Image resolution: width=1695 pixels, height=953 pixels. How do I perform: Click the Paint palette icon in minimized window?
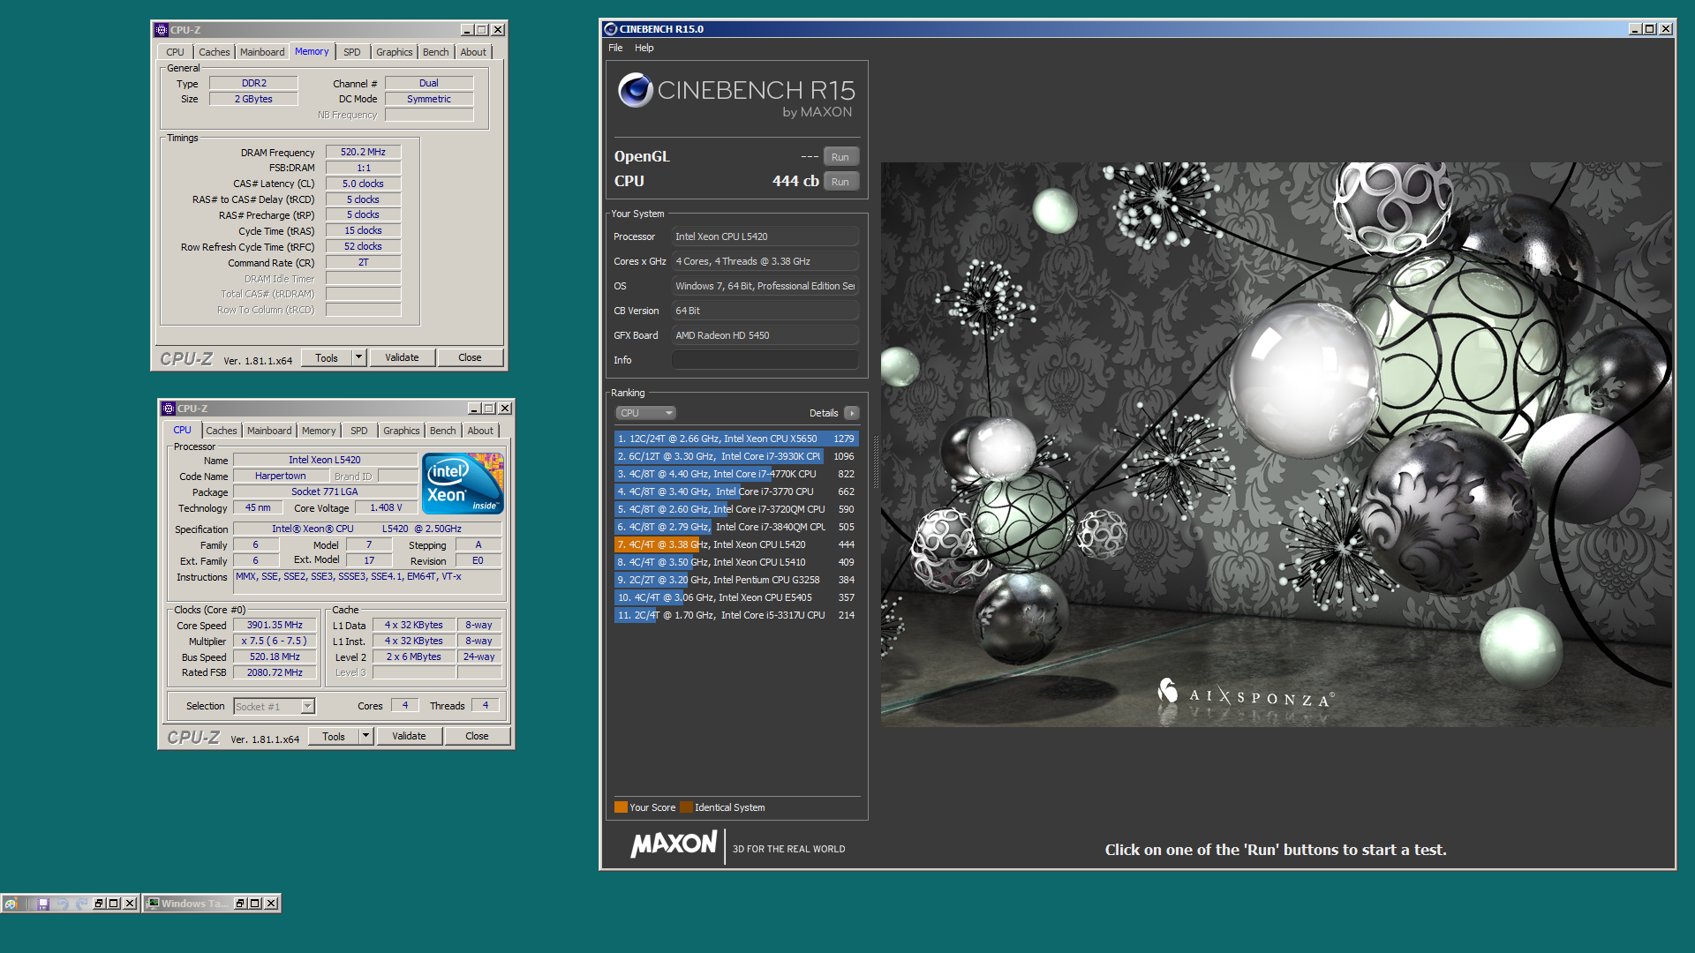(11, 904)
